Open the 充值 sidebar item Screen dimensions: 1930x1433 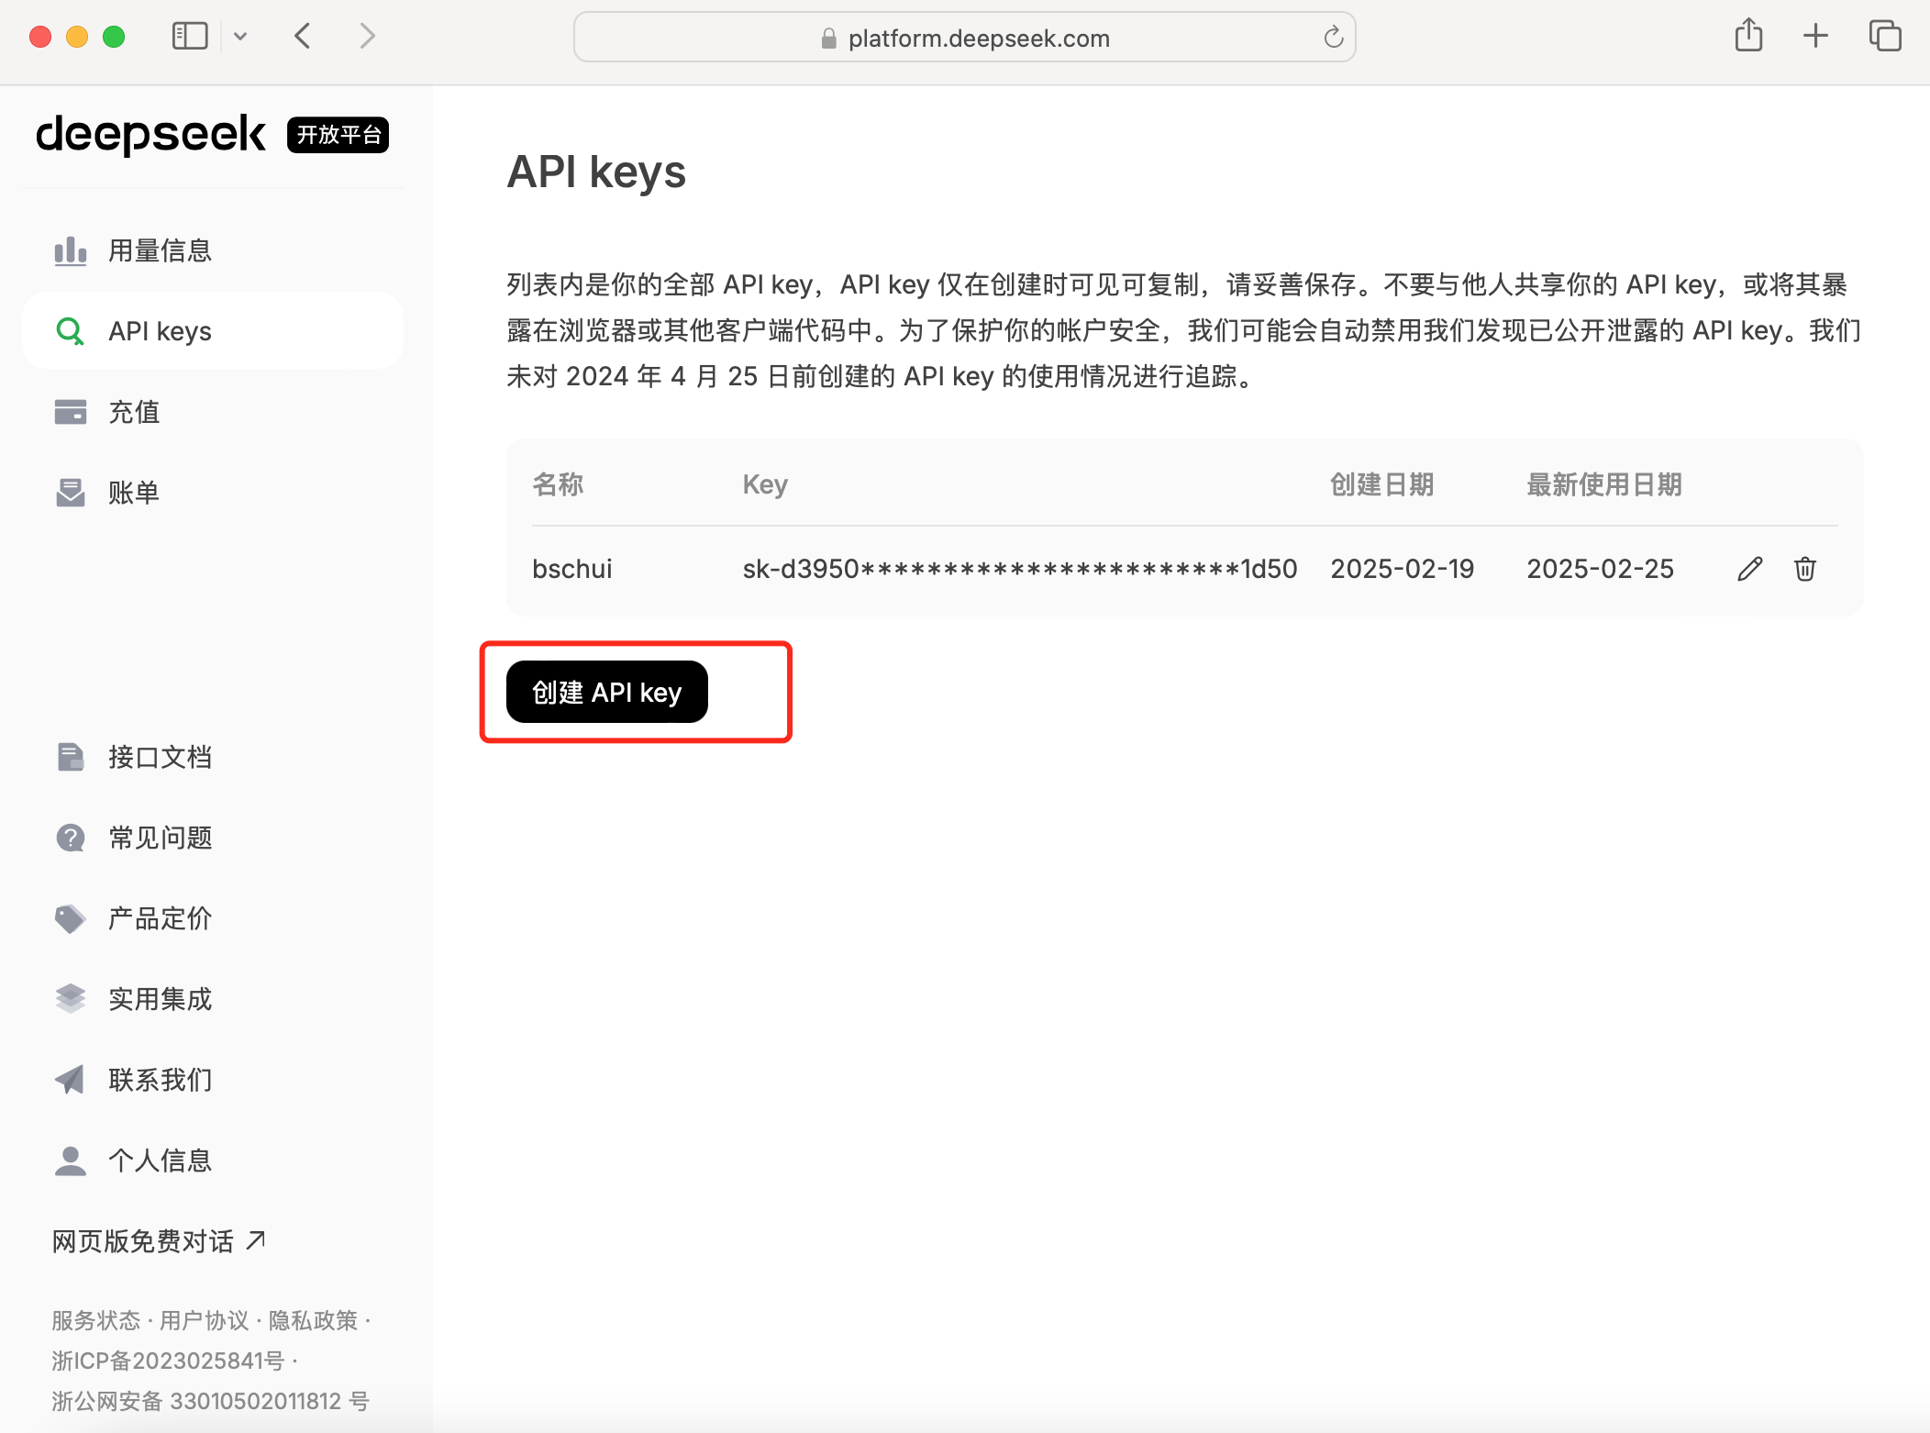tap(213, 412)
